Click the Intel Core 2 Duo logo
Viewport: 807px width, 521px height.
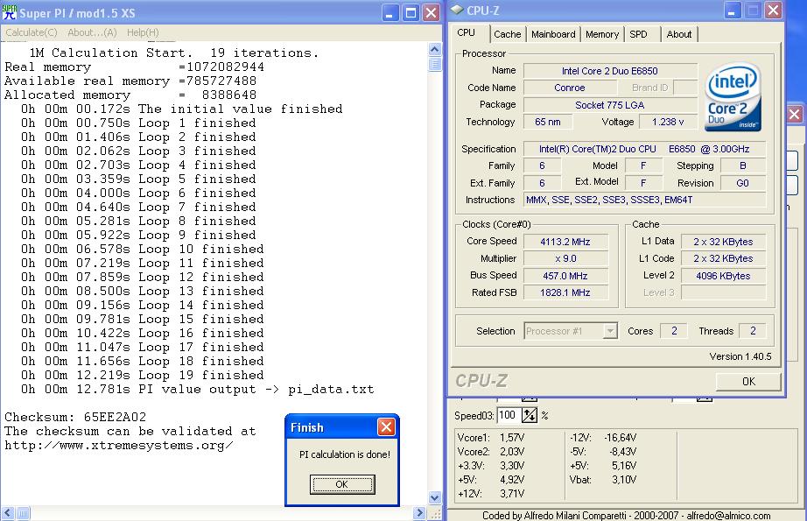[x=733, y=97]
